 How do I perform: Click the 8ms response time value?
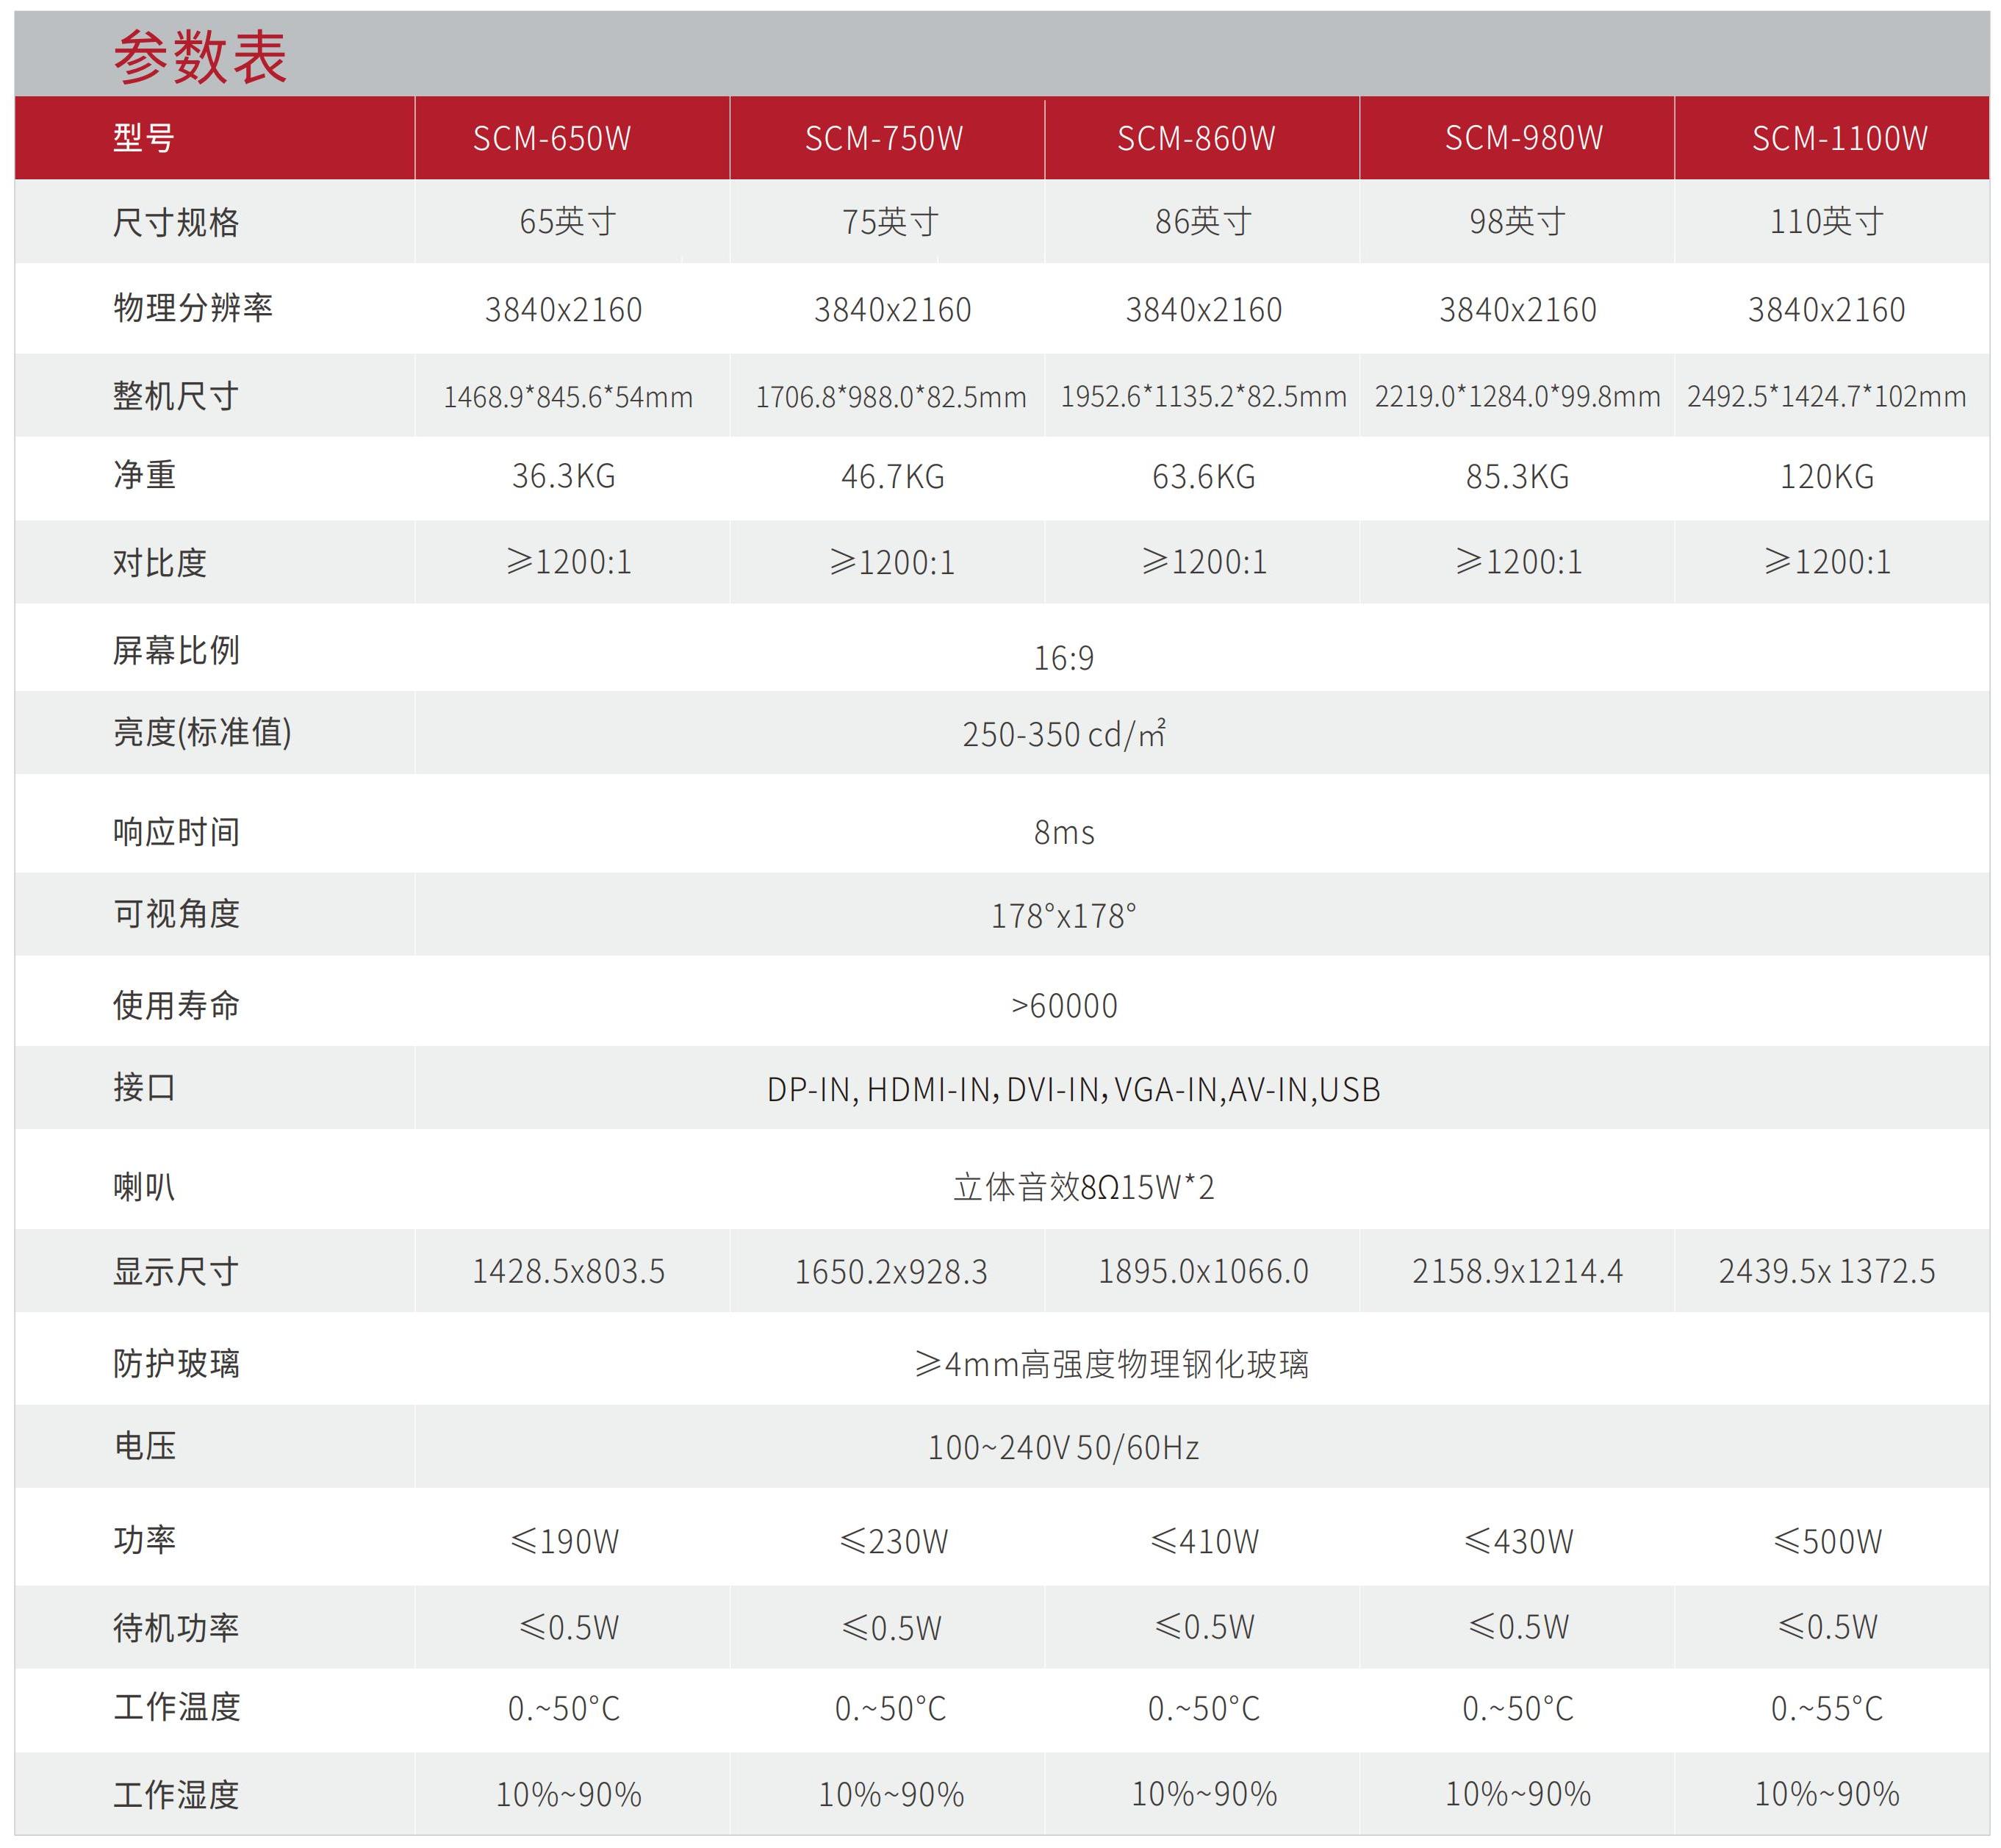pyautogui.click(x=1063, y=832)
